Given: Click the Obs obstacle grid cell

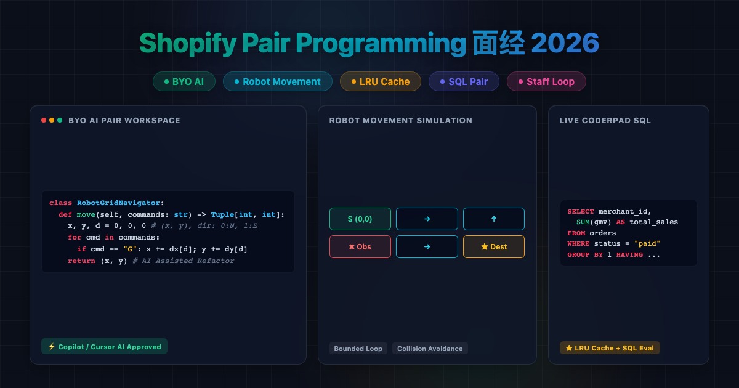Looking at the screenshot, I should point(360,246).
